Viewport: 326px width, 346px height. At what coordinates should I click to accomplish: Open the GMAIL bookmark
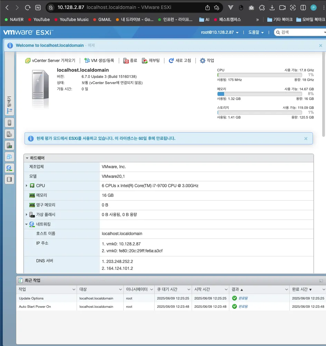[102, 20]
